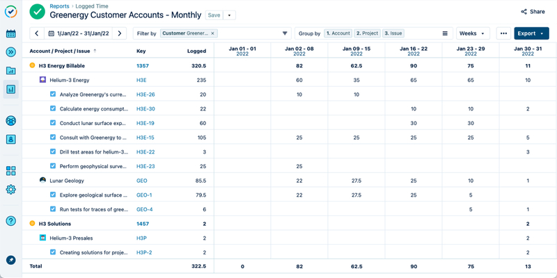Open Group by list options icon

tap(445, 33)
